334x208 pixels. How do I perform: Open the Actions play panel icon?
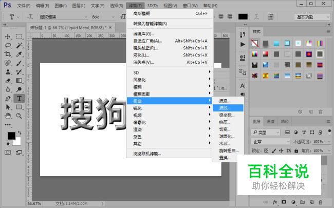click(x=243, y=44)
